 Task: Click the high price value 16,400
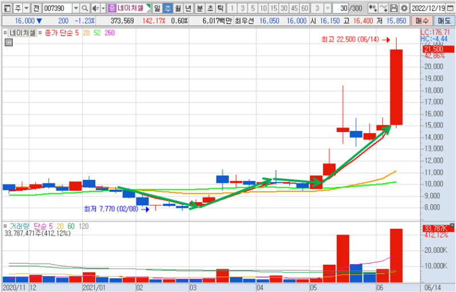pyautogui.click(x=363, y=21)
